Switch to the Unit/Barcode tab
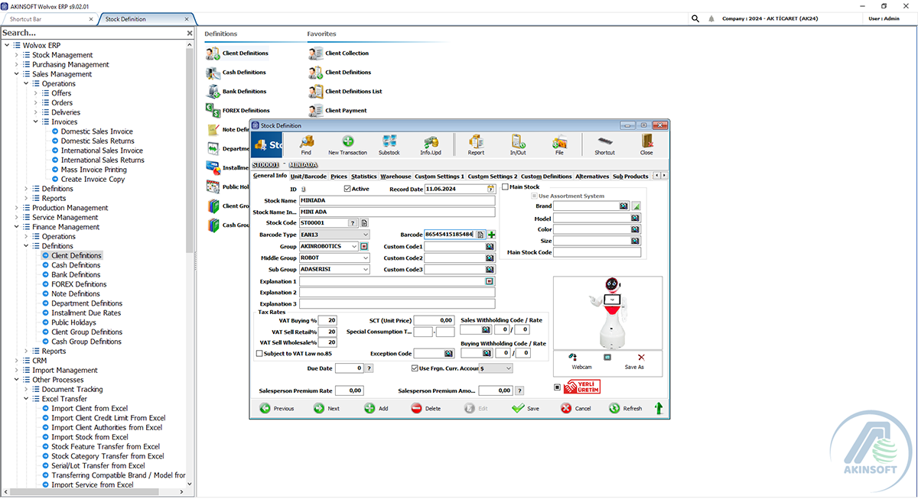The height and width of the screenshot is (499, 918). 308,177
